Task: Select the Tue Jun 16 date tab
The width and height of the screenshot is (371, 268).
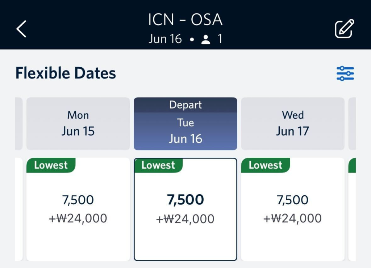Action: tap(185, 131)
